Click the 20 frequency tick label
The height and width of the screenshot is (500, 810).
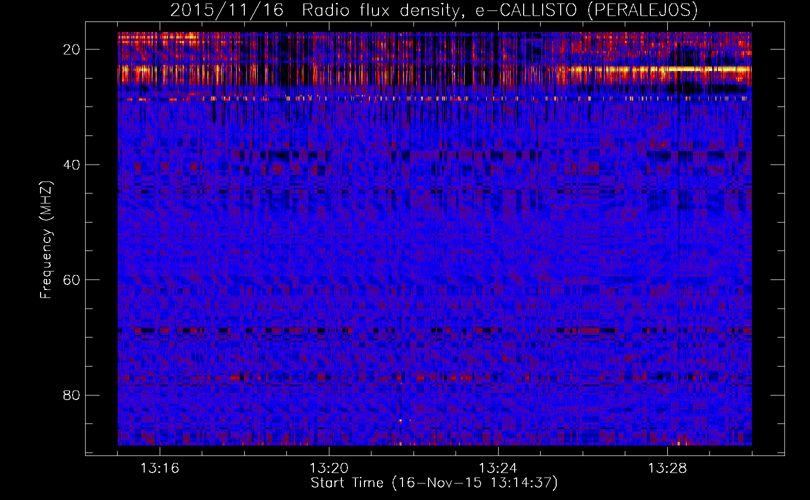pos(72,49)
